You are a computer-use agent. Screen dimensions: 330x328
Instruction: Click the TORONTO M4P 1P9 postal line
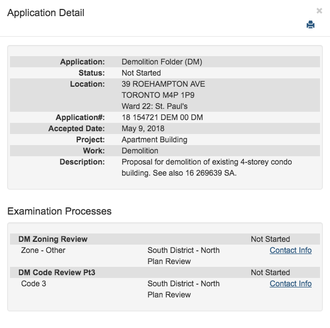point(158,95)
